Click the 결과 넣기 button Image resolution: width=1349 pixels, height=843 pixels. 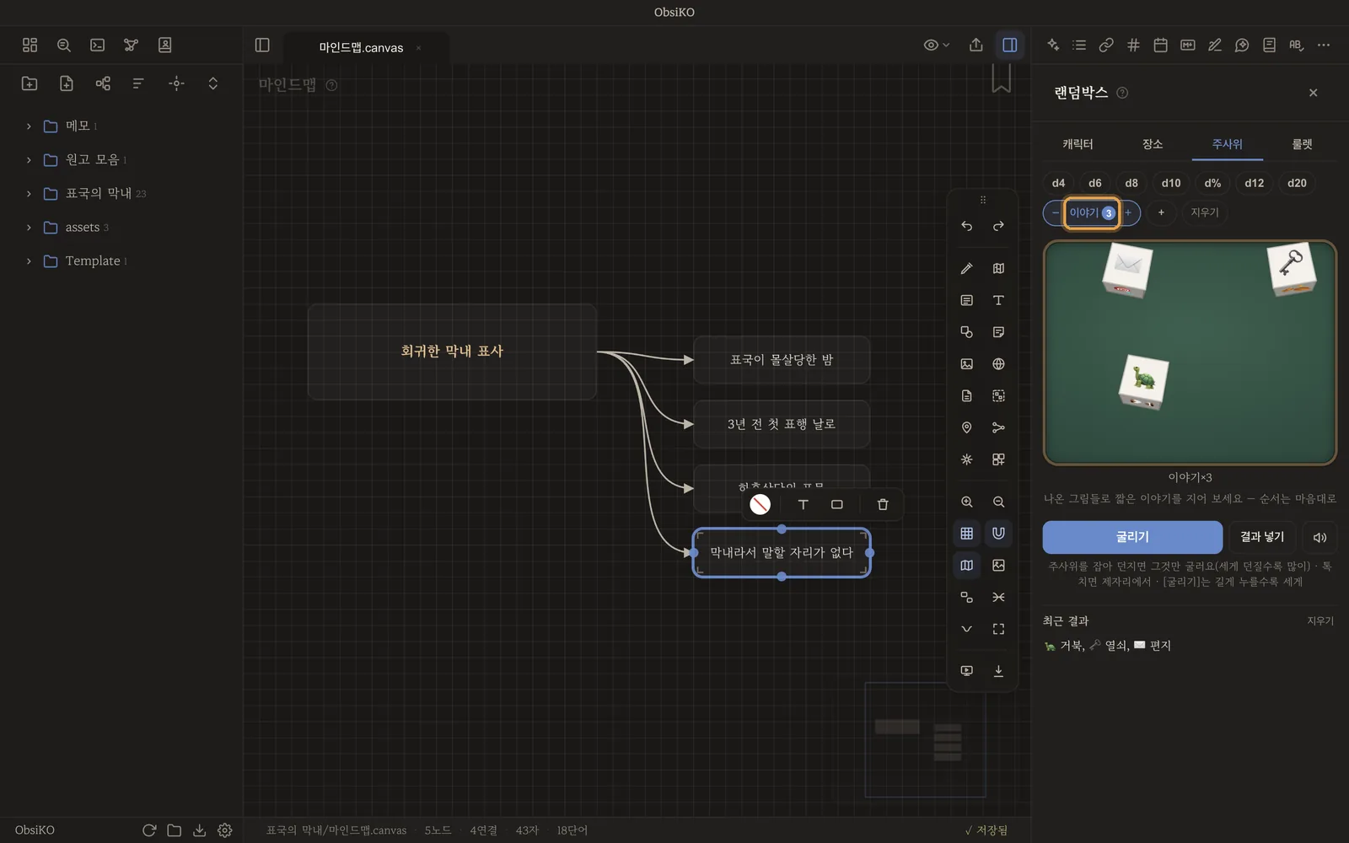click(x=1262, y=537)
